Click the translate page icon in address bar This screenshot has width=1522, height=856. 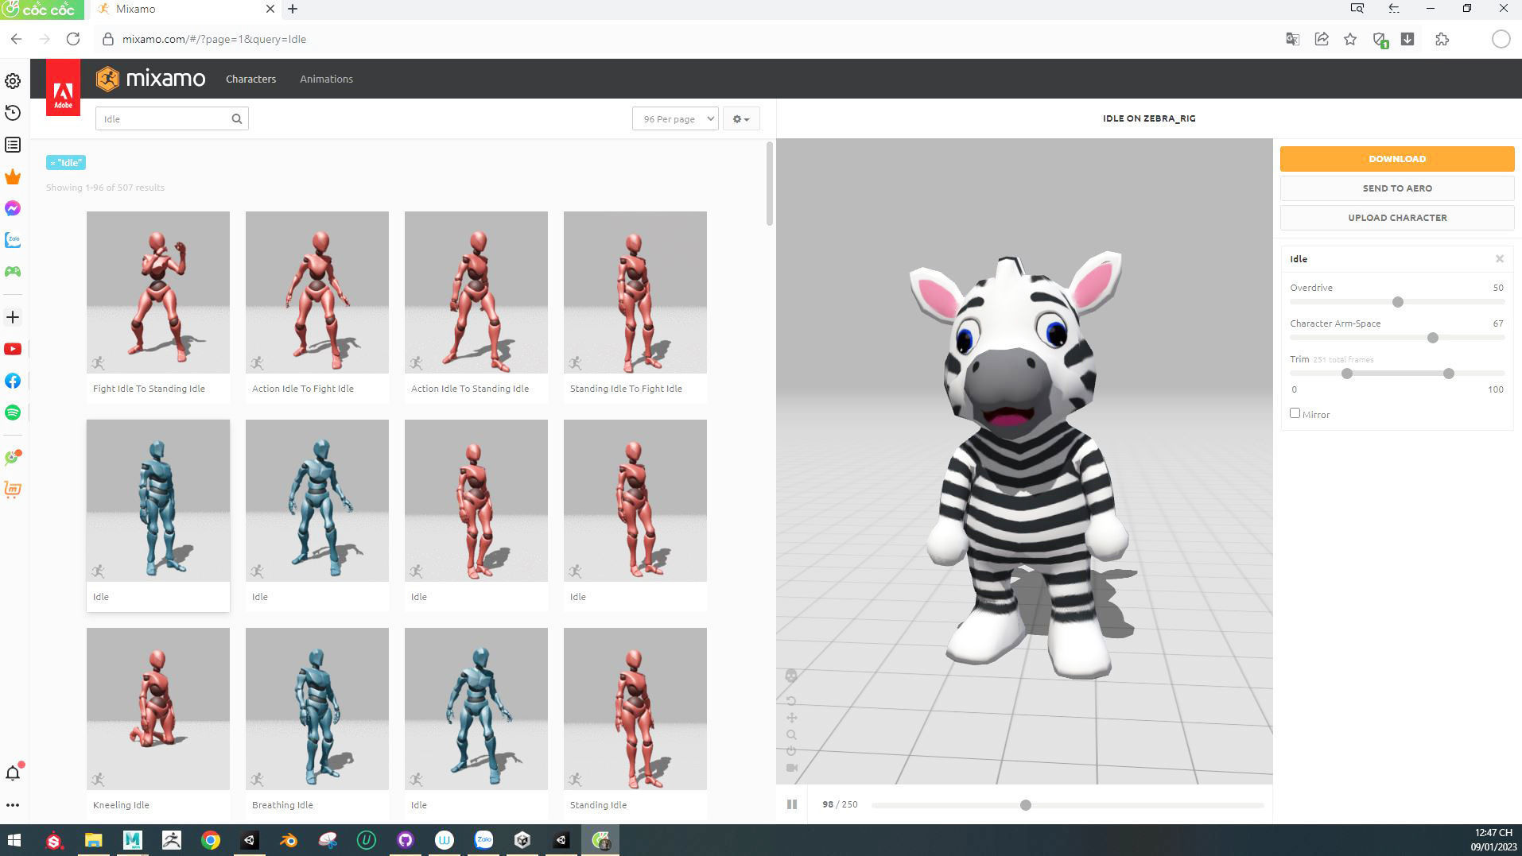click(x=1293, y=39)
